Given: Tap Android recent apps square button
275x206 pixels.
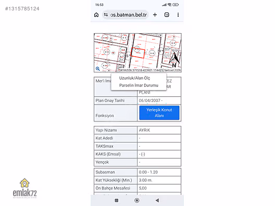Looking at the screenshot, I should coord(117,200).
